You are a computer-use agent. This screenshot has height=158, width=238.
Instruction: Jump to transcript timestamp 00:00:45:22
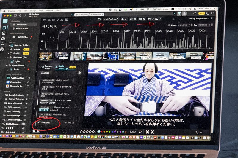(48, 80)
